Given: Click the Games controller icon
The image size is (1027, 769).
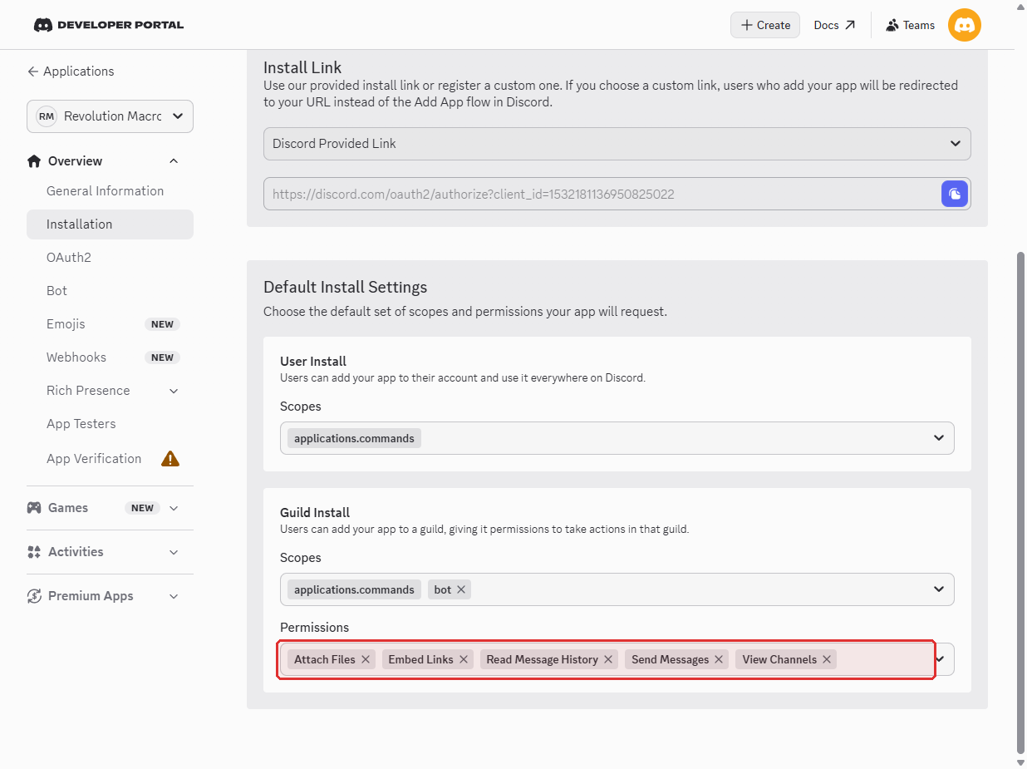Looking at the screenshot, I should [34, 507].
